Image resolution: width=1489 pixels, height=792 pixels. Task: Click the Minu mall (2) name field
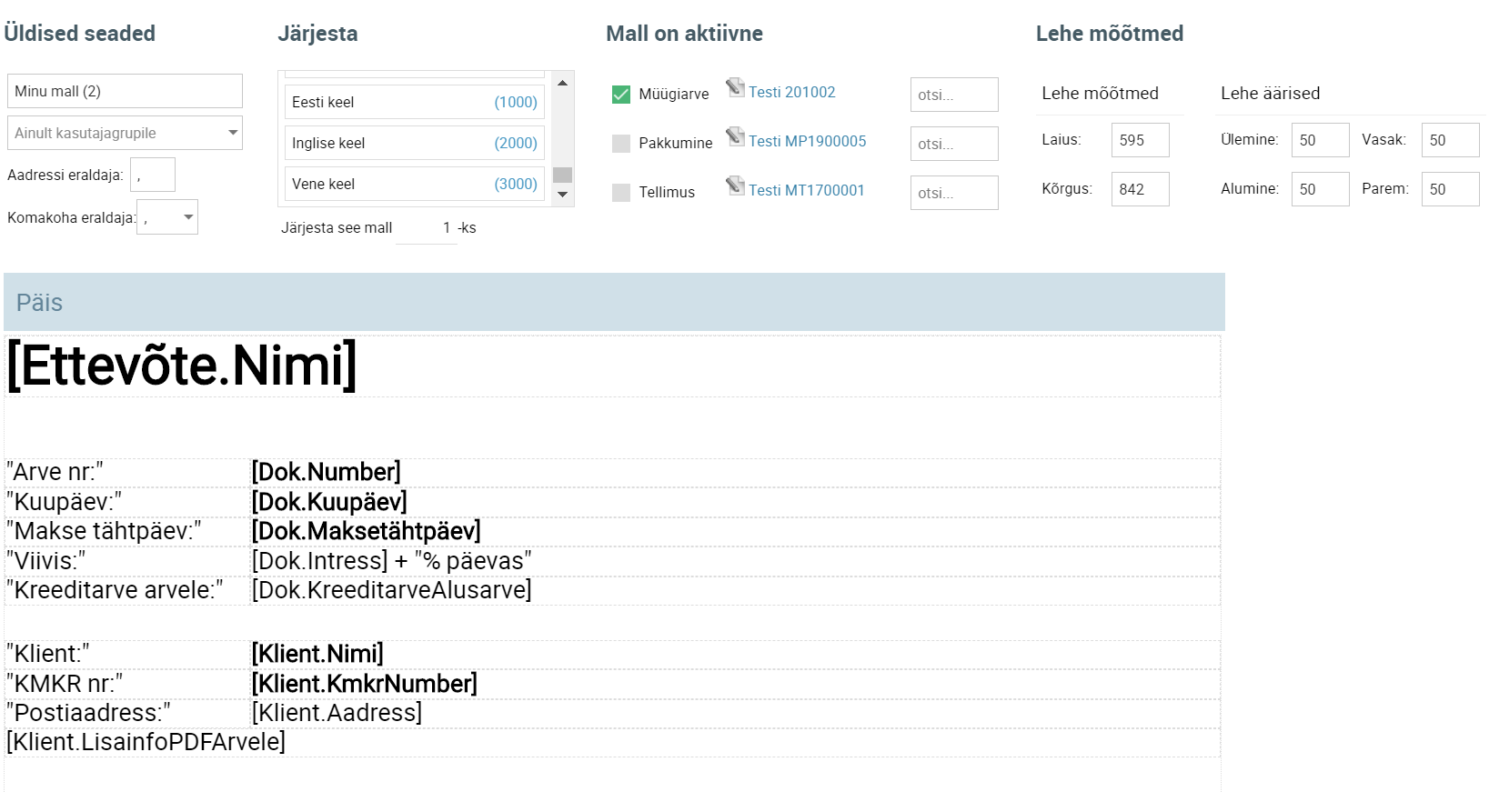pyautogui.click(x=125, y=91)
